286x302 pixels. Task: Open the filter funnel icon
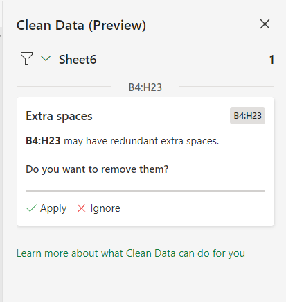click(x=26, y=58)
